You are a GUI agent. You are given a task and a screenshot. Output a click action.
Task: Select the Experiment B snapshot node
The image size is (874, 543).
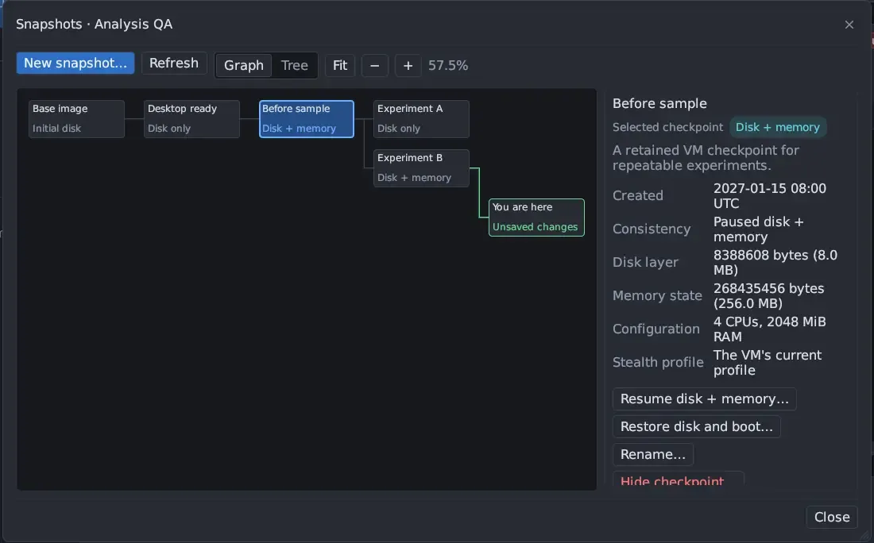pyautogui.click(x=421, y=168)
